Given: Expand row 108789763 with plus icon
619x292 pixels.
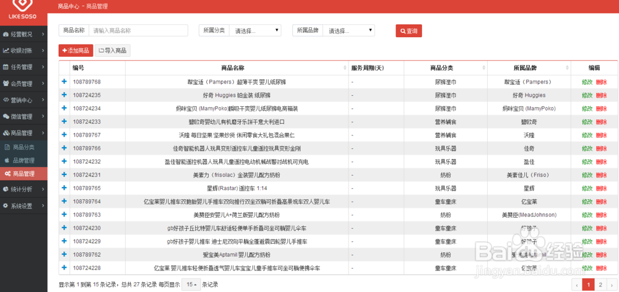Looking at the screenshot, I should click(x=64, y=214).
